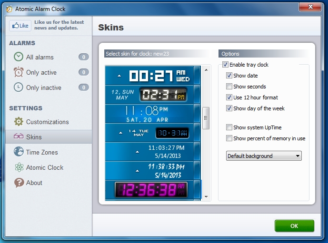Screen dimensions: 328x243
Task: Click the count badge next to Only inactive
Action: click(84, 87)
